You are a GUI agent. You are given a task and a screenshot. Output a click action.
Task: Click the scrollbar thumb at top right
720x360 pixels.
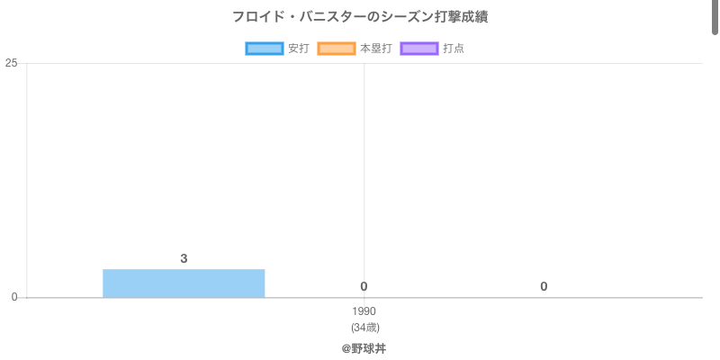pos(715,16)
